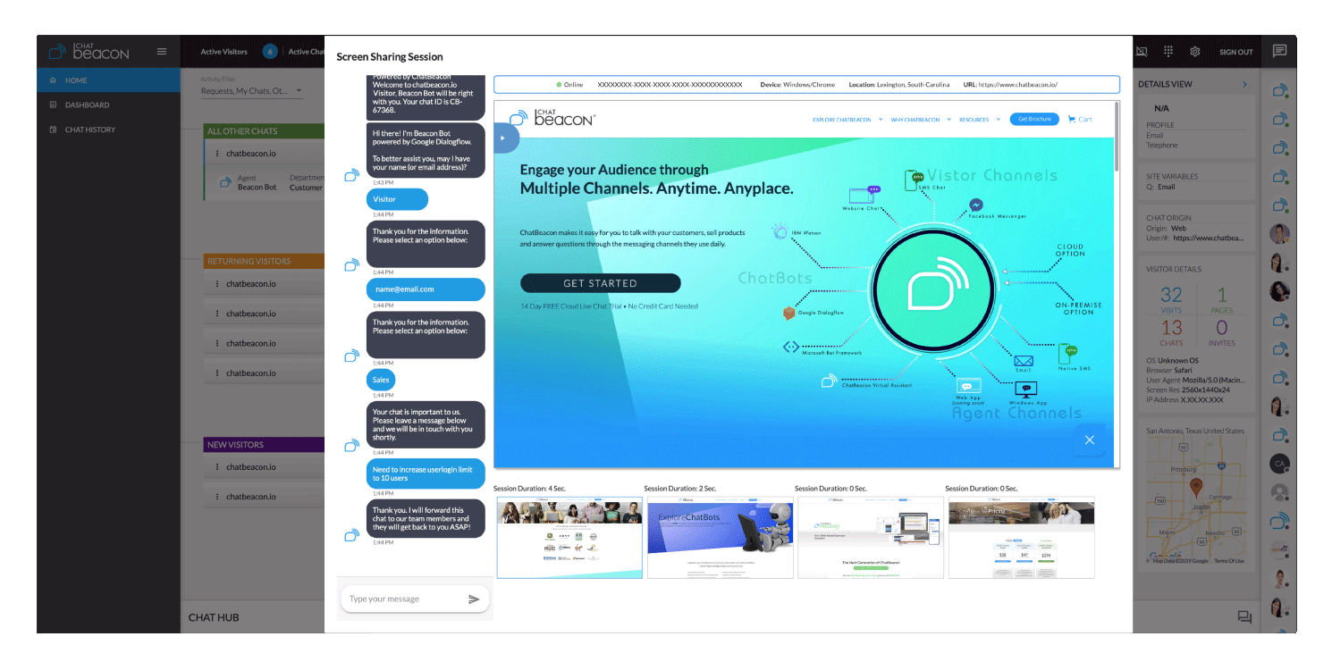Switch to the Active Visitors tab
The height and width of the screenshot is (670, 1332).
[223, 51]
